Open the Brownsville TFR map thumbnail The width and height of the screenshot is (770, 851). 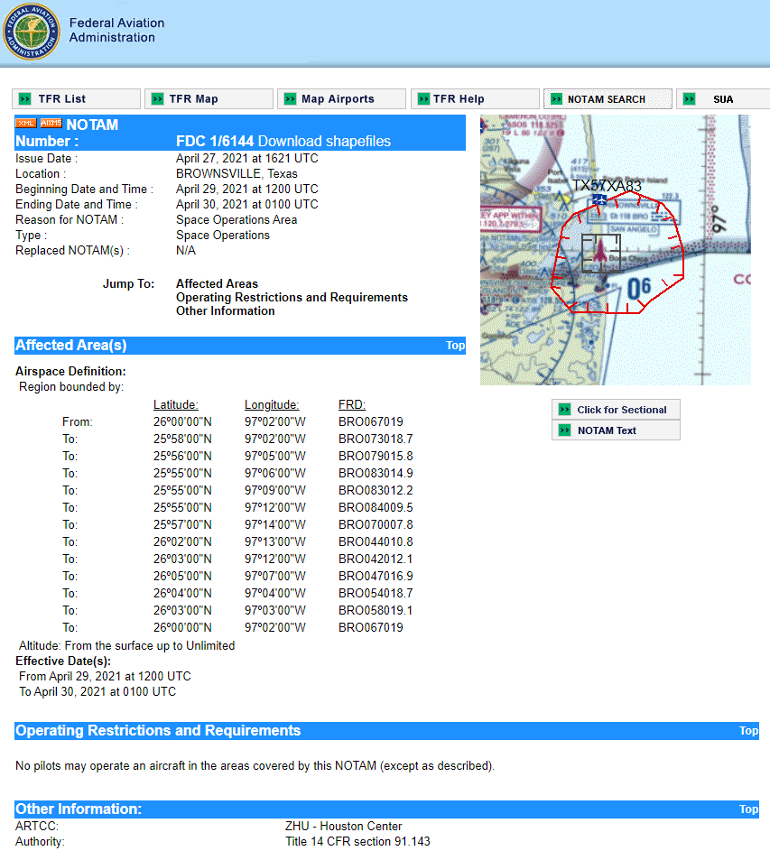click(x=615, y=250)
